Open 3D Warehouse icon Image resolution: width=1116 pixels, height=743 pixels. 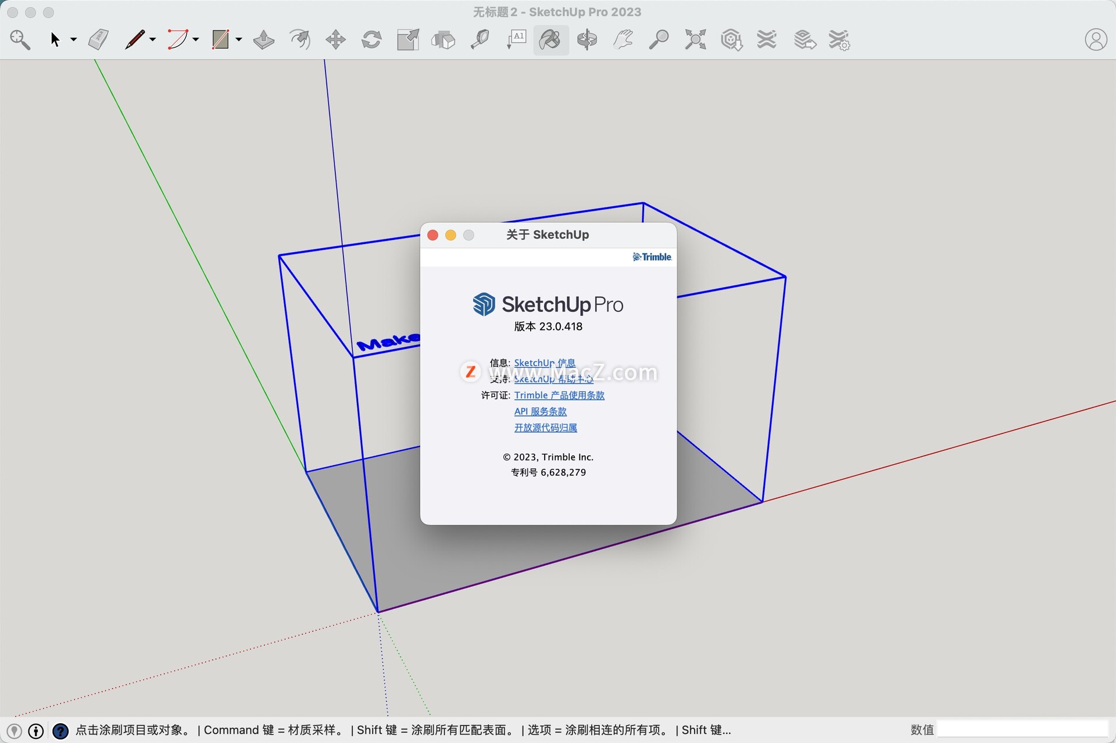pyautogui.click(x=731, y=40)
